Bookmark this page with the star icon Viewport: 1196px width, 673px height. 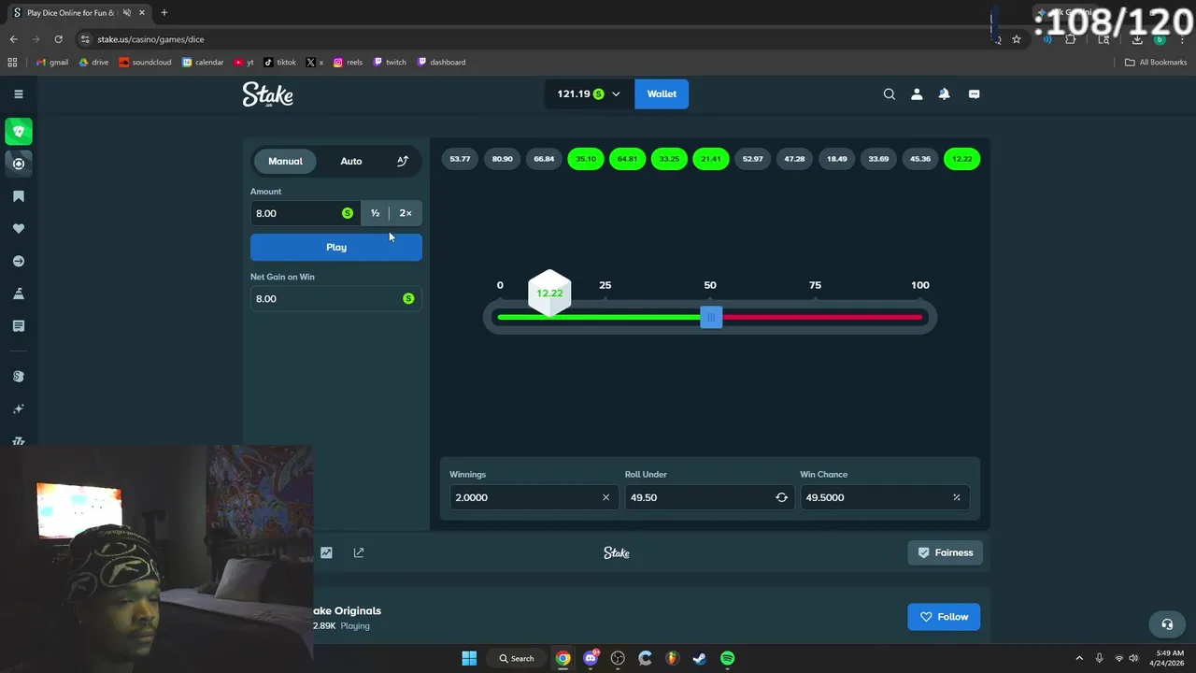[1017, 39]
